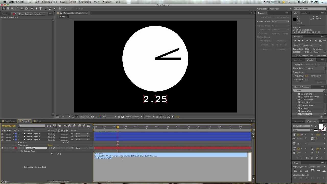The image size is (327, 184).
Task: Toggle the timeline Frame Blending button
Action: click(69, 126)
